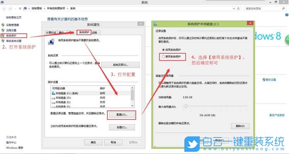289x154 pixels.
Task: Open Windows 更新 in the see-also list
Action: [x=14, y=148]
